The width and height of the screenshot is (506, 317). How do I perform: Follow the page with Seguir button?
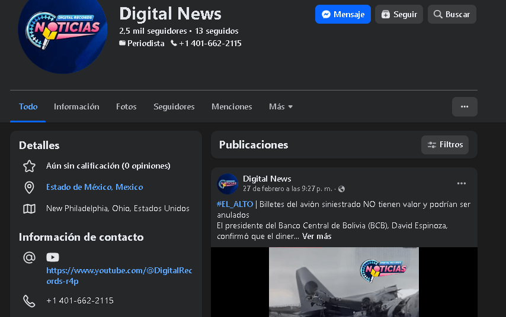pos(399,14)
